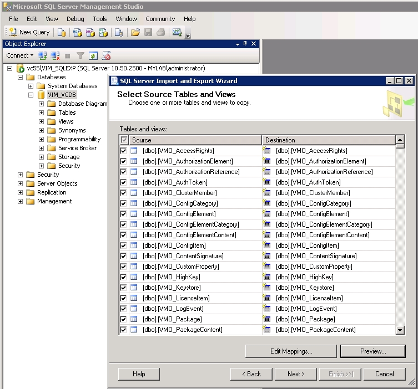Click the Print icon in toolbar
This screenshot has width=418, height=389.
pyautogui.click(x=161, y=33)
